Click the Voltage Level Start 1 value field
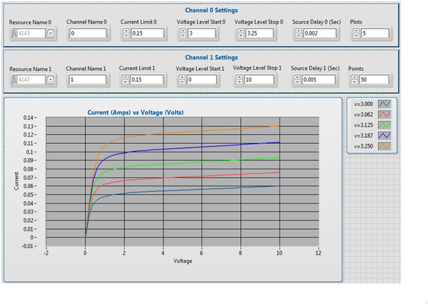Image resolution: width=428 pixels, height=304 pixels. click(x=204, y=79)
